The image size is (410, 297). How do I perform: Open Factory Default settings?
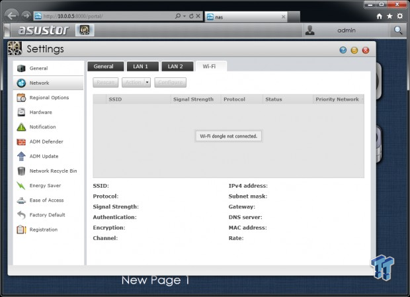(48, 214)
